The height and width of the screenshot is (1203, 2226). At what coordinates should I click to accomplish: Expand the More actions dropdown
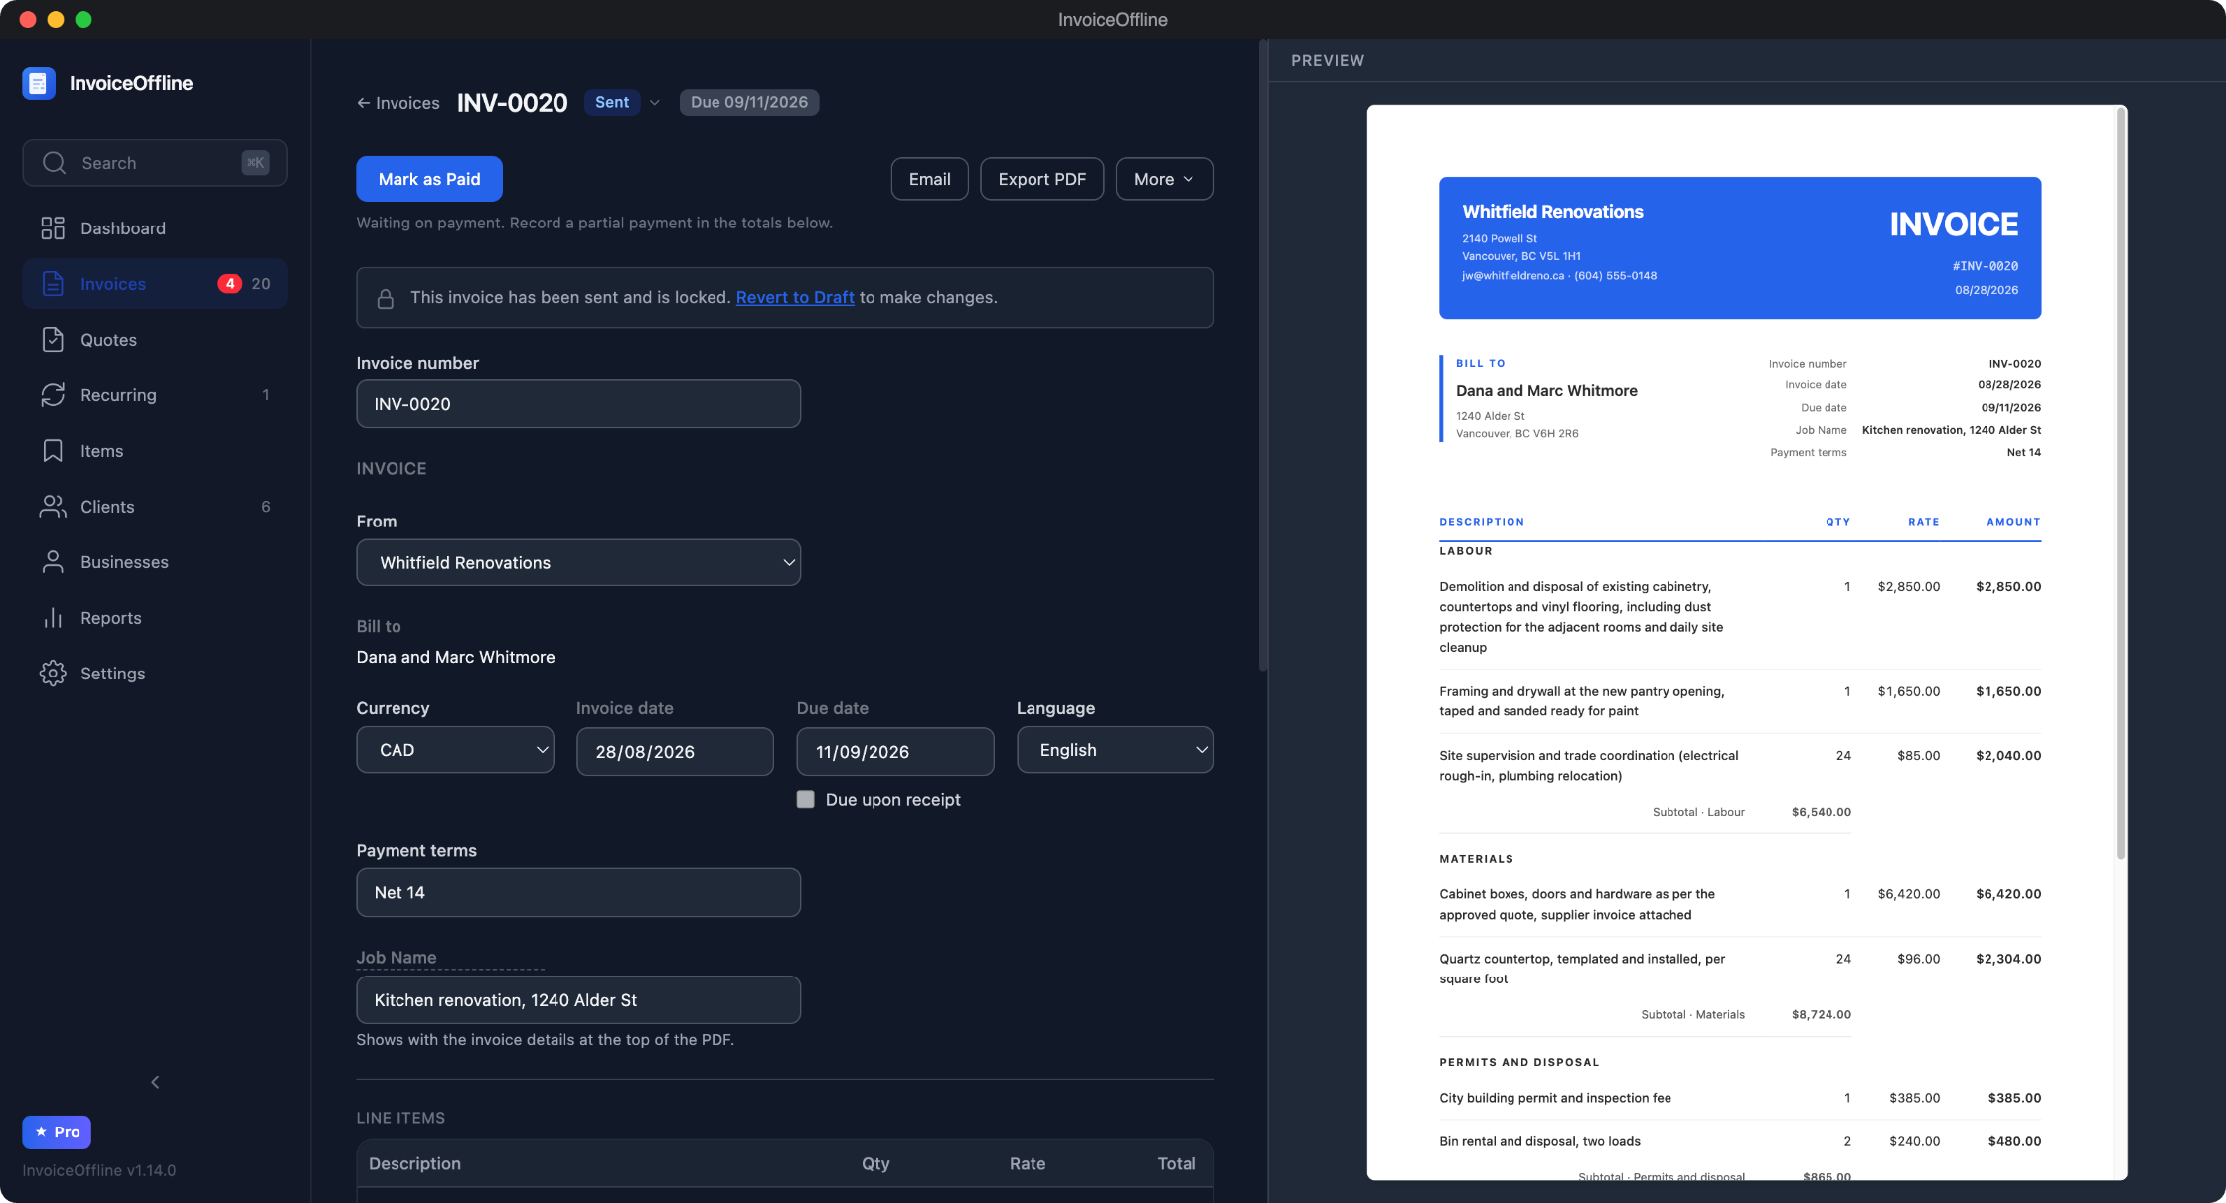[1165, 179]
